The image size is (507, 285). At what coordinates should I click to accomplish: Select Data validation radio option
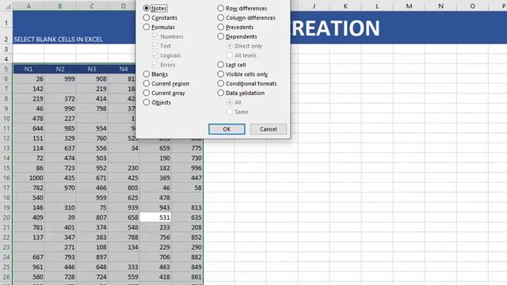tap(241, 93)
